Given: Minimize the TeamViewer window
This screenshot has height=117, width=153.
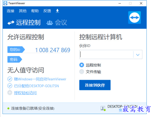Looking at the screenshot, I should pyautogui.click(x=120, y=3).
